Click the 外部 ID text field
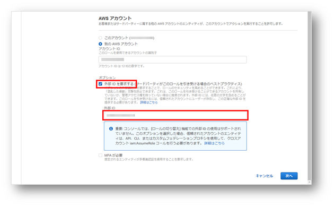This screenshot has height=207, width=334. pyautogui.click(x=175, y=115)
